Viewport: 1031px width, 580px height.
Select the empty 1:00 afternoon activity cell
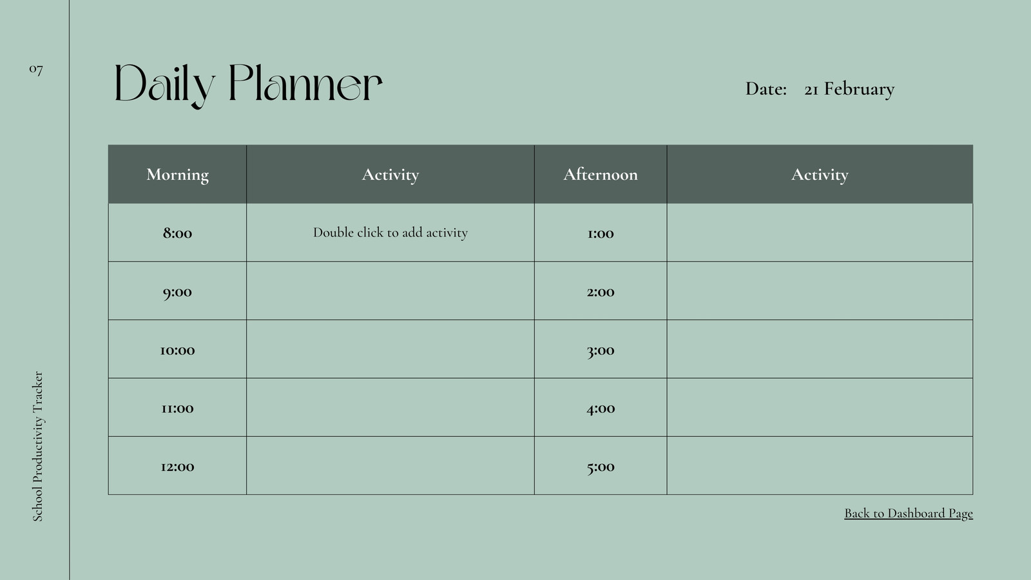(820, 233)
